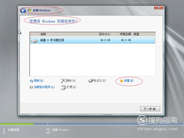The height and width of the screenshot is (138, 184).
Task: Click the 总计大小 column header
Action: pos(101,34)
